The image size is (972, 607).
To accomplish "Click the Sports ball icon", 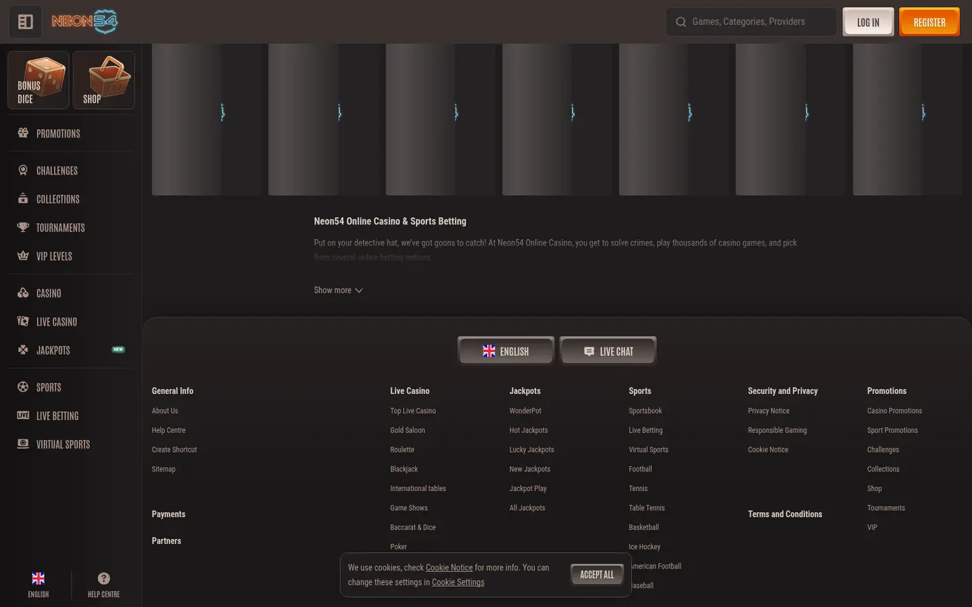I will click(23, 386).
